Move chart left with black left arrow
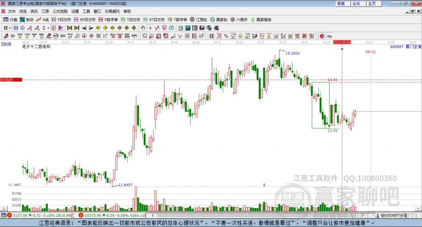 coord(84,28)
